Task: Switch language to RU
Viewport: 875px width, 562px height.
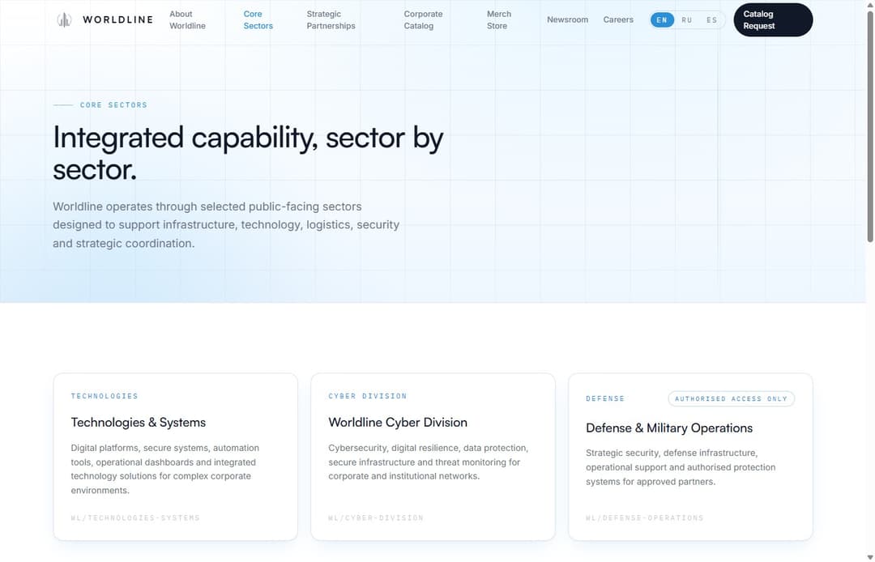Action: pos(687,20)
